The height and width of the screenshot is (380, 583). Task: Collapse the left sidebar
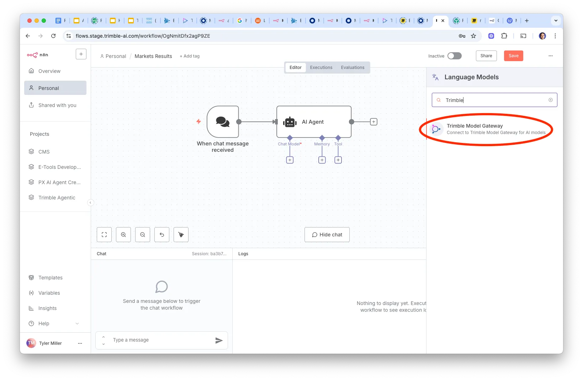click(91, 203)
